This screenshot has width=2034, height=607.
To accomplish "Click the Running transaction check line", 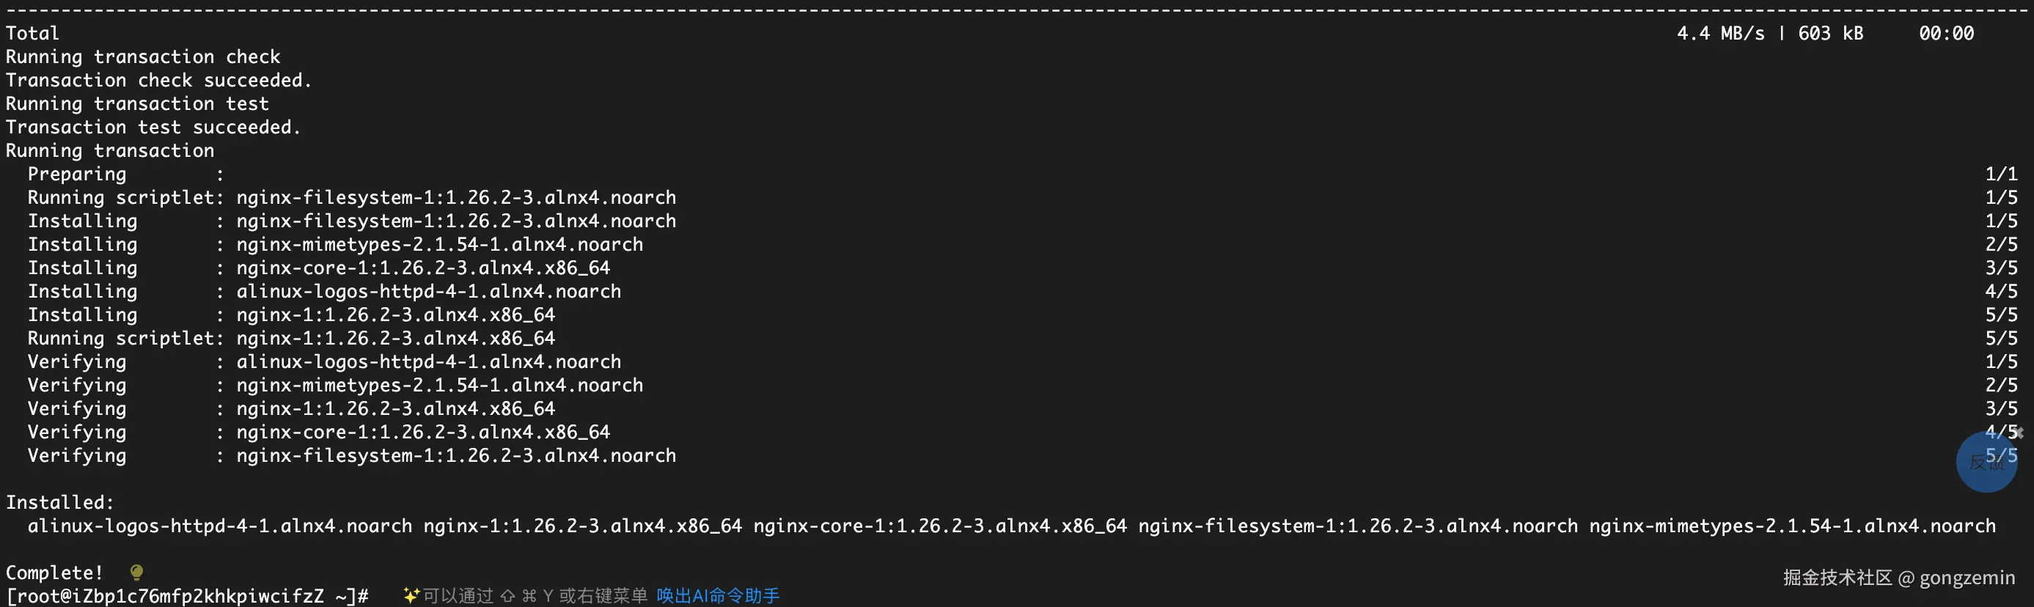I will pos(143,57).
